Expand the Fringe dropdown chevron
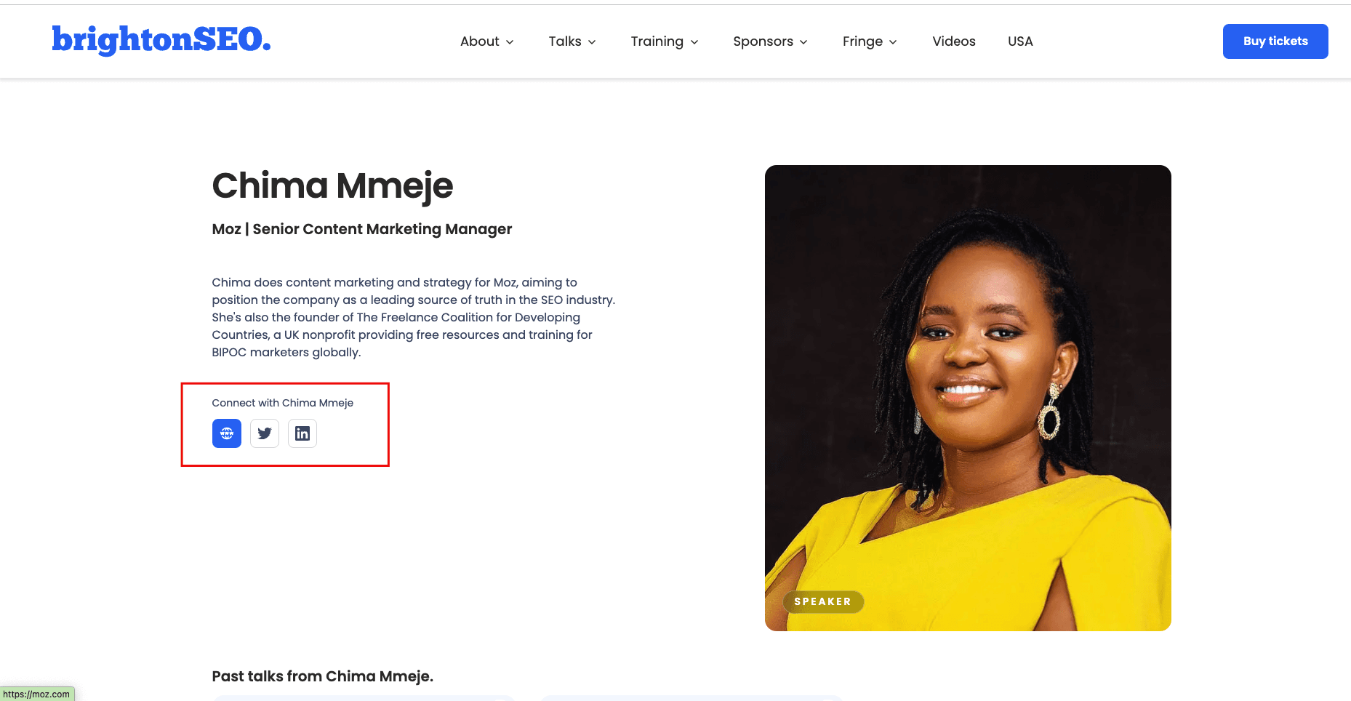1351x701 pixels. point(893,42)
